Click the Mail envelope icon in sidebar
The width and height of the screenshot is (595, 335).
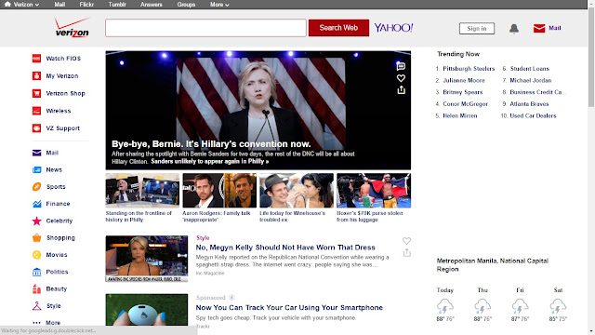coord(36,153)
